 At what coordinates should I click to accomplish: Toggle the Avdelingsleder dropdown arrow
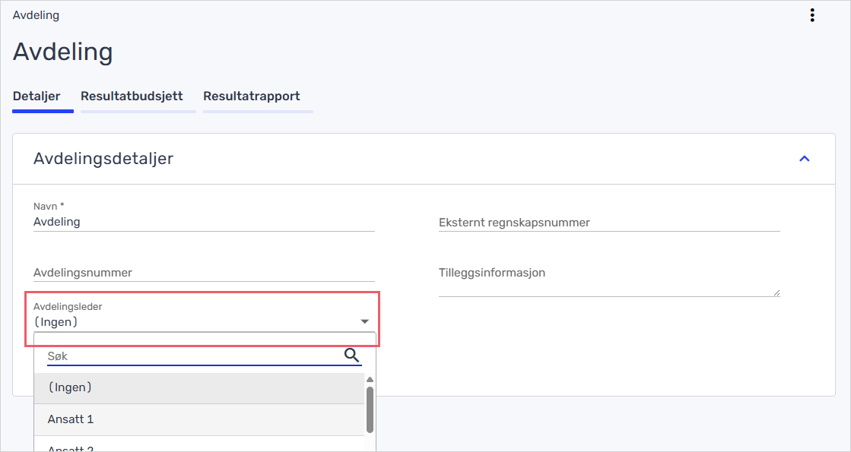[364, 321]
